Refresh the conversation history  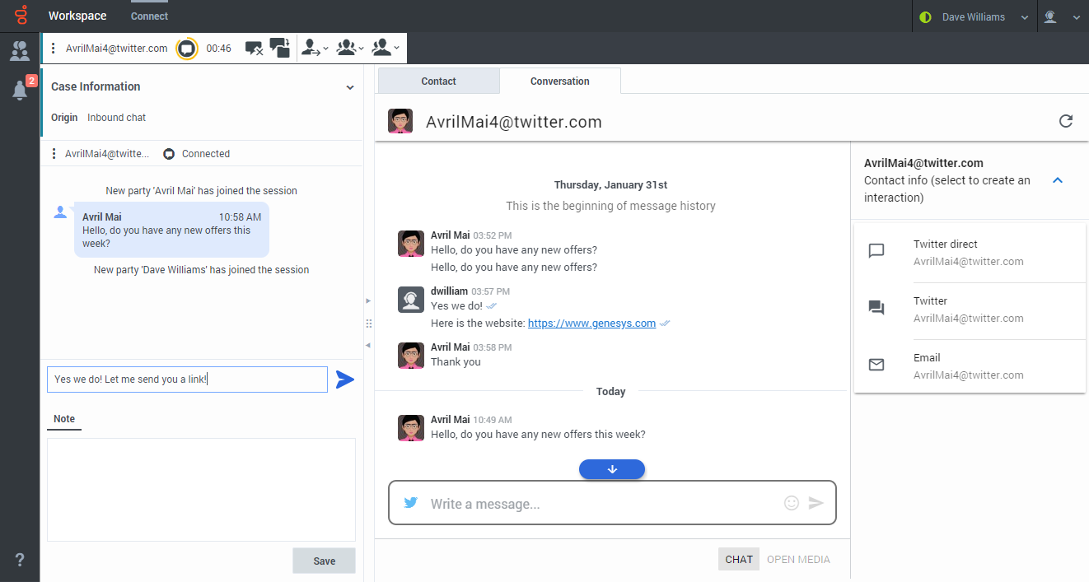coord(1066,122)
